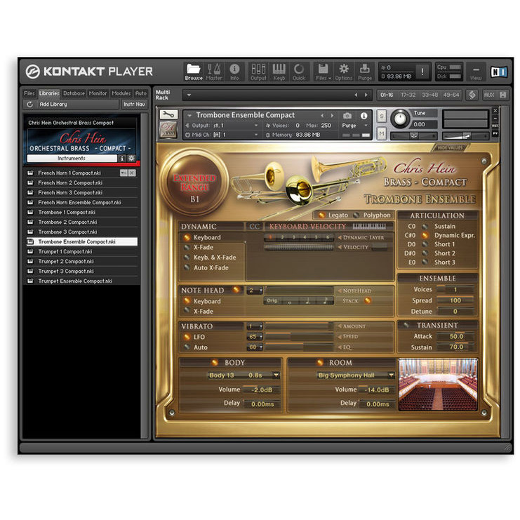This screenshot has width=520, height=520.
Task: Open instrument info 'i' icon in header
Action: [x=364, y=116]
